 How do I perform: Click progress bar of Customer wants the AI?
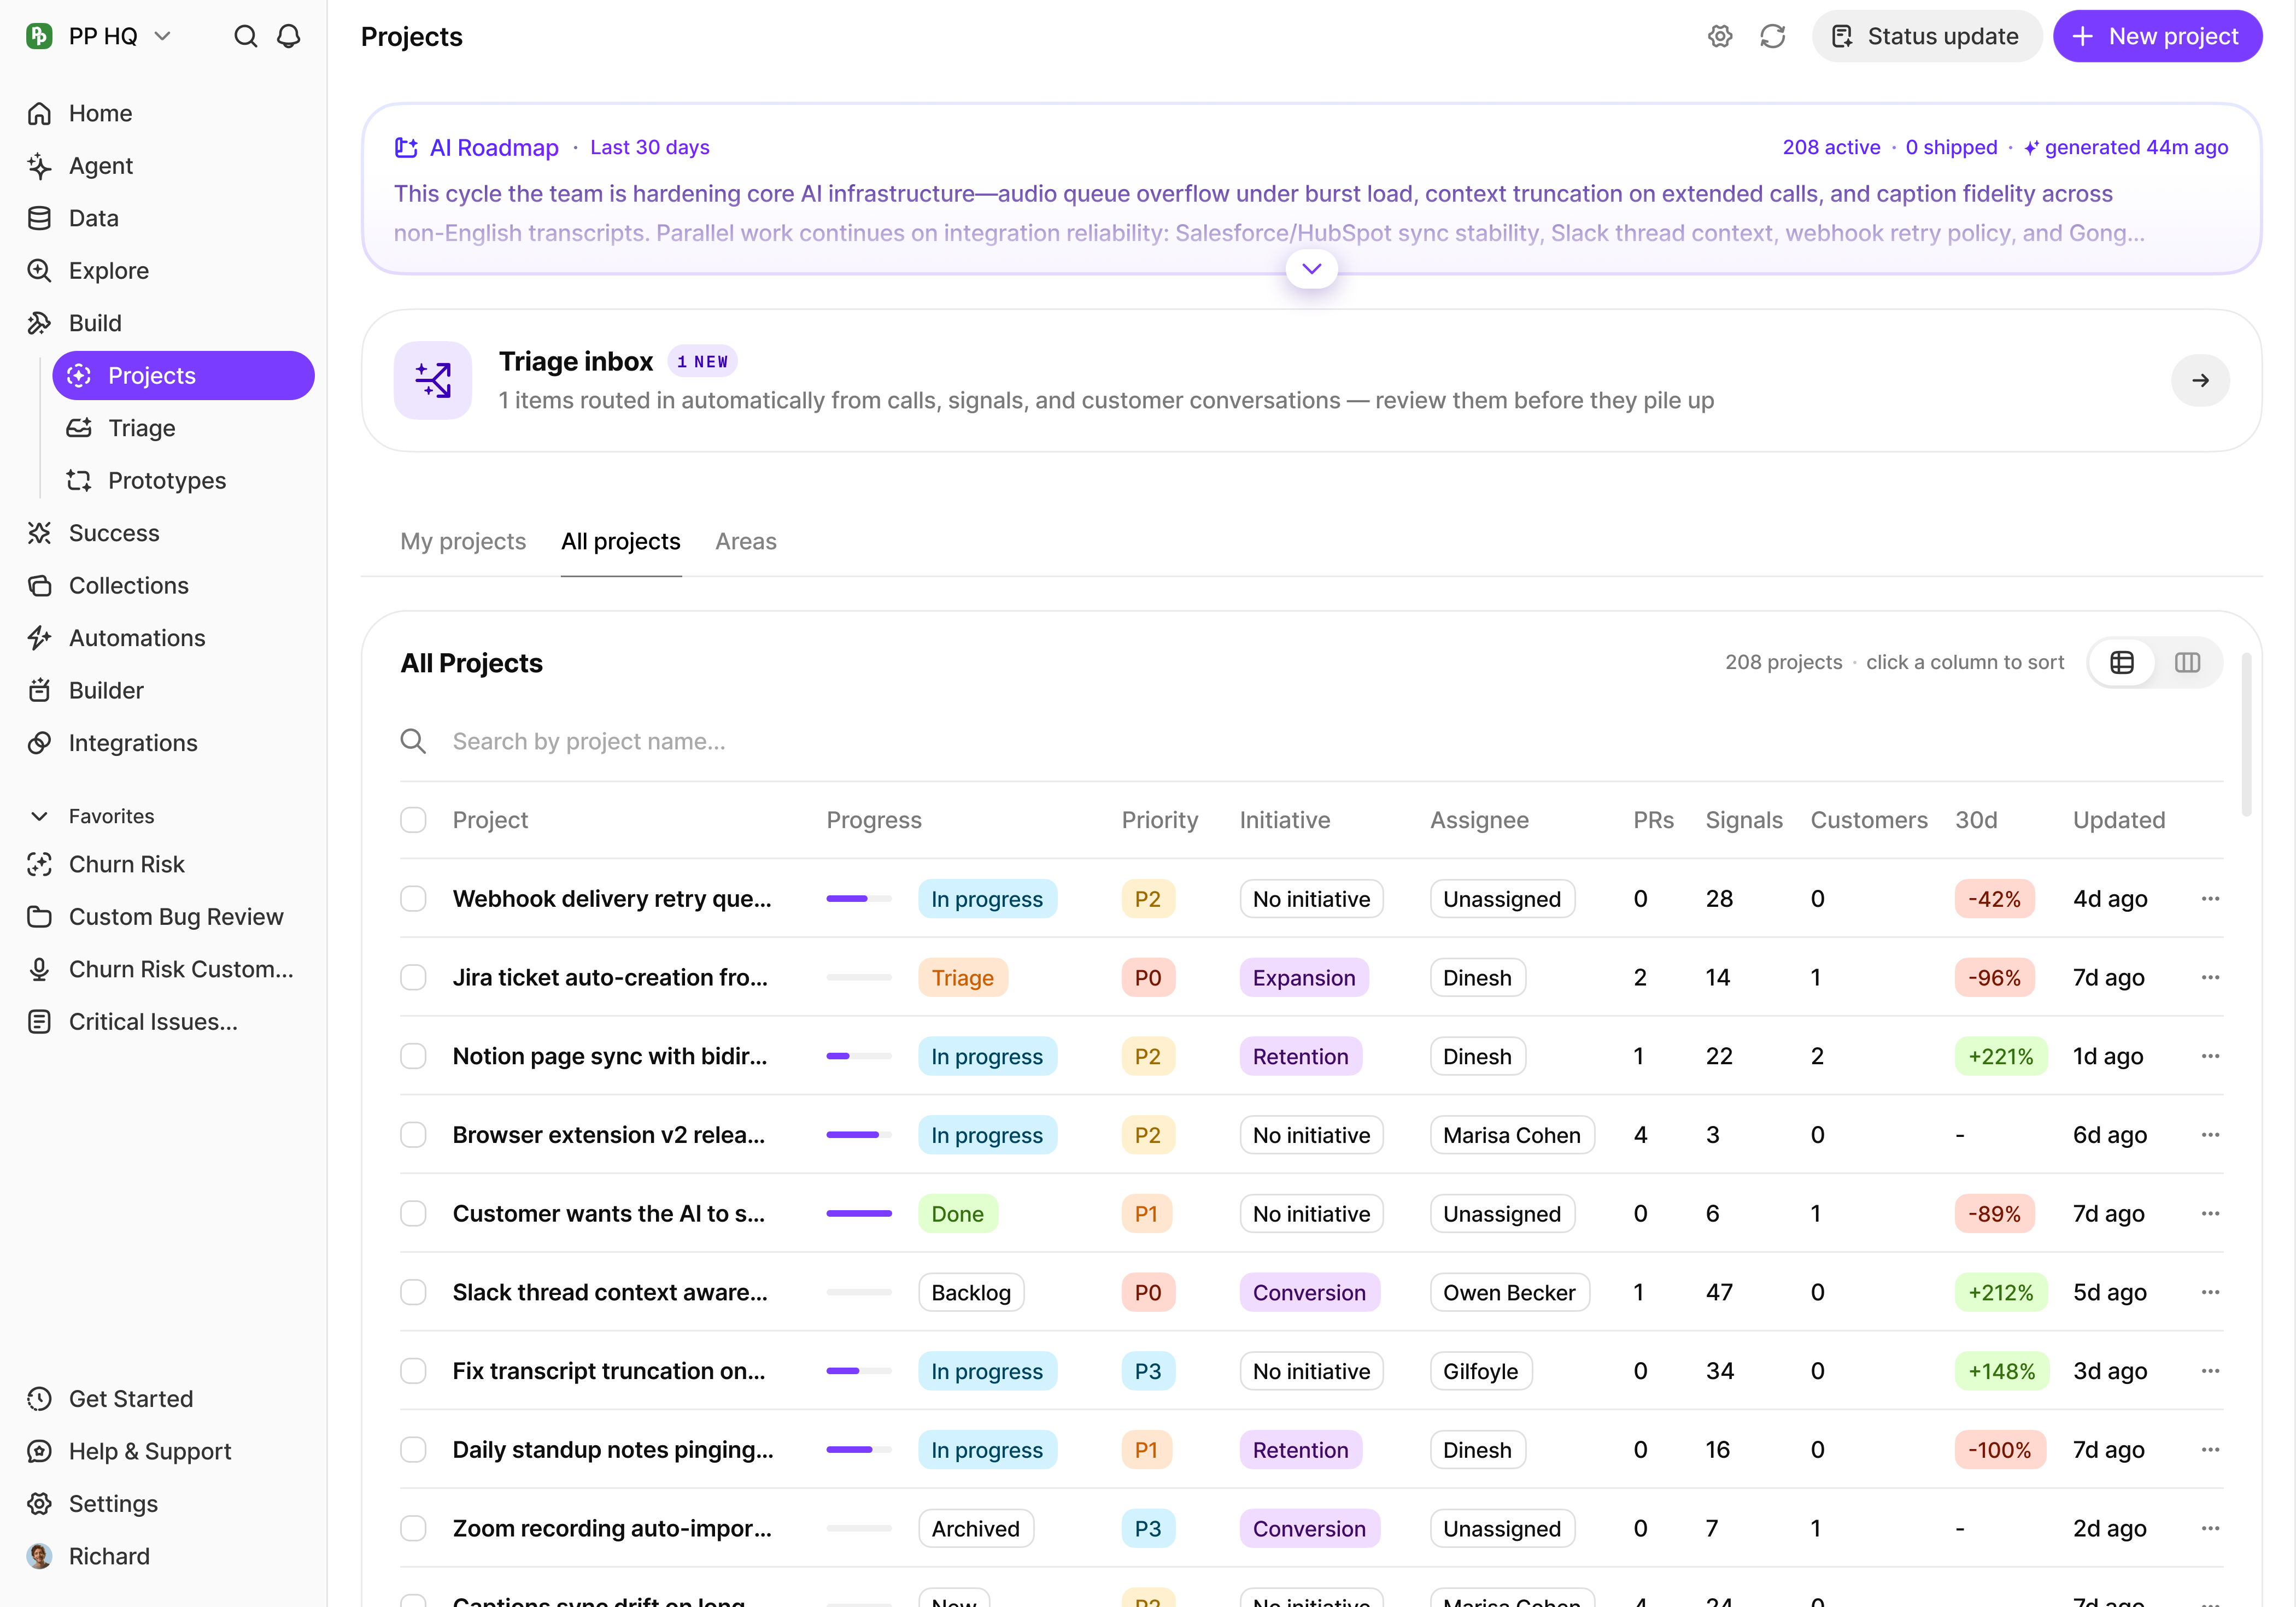coord(858,1214)
